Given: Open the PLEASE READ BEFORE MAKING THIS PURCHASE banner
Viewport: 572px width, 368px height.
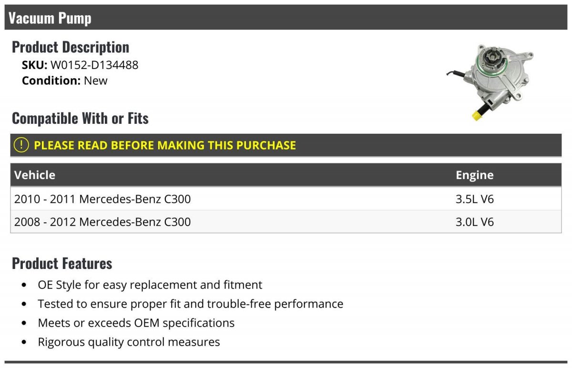Looking at the screenshot, I should tap(165, 145).
